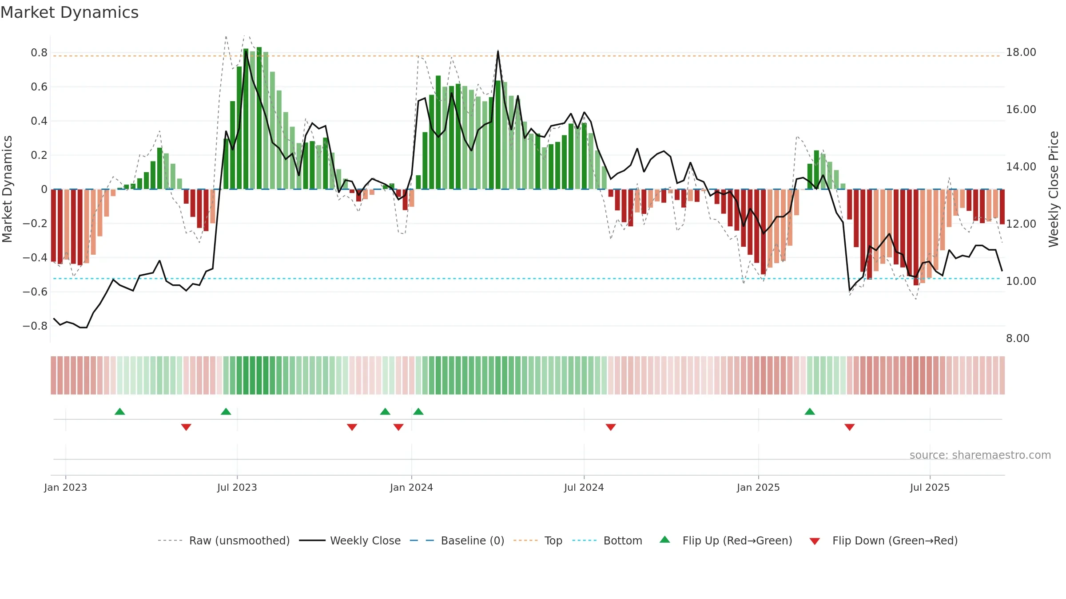The width and height of the screenshot is (1066, 599).
Task: Click the '0.6' left axis tick label
Action: pyautogui.click(x=39, y=87)
